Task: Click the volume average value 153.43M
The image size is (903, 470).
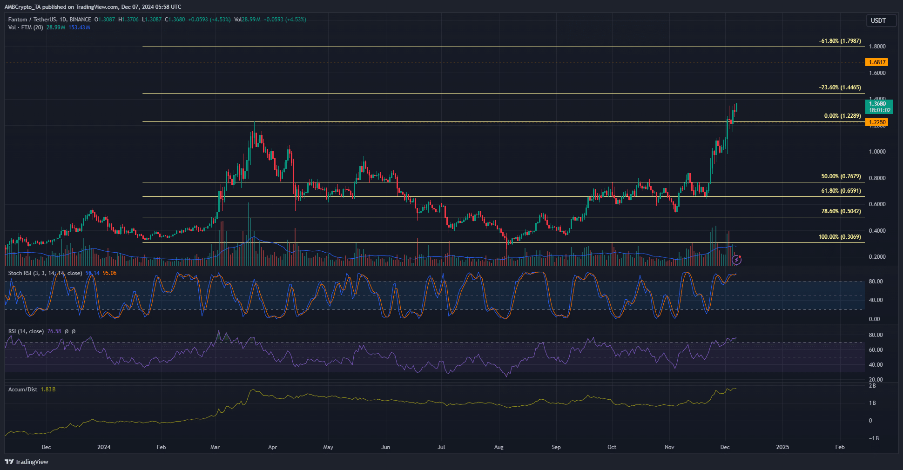Action: (79, 27)
